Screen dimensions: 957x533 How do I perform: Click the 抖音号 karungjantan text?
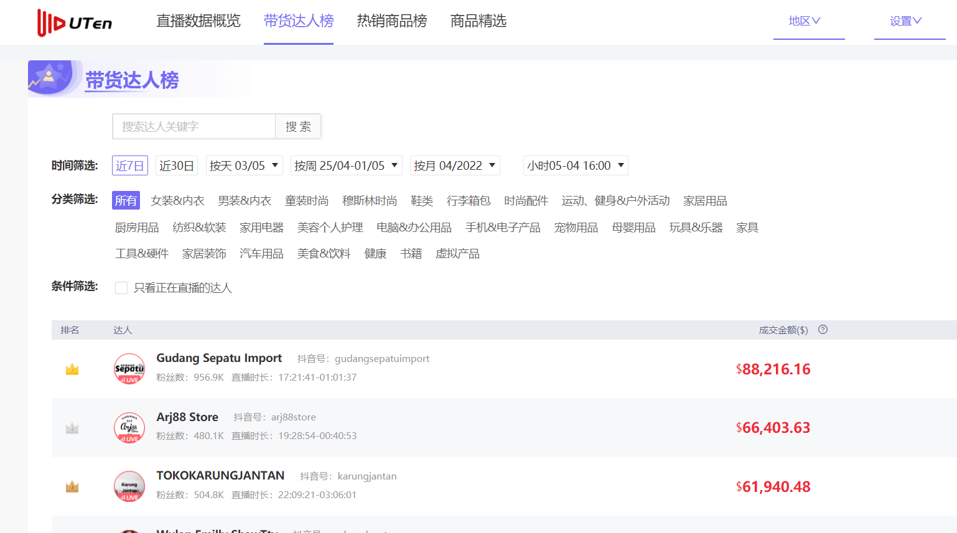click(348, 476)
